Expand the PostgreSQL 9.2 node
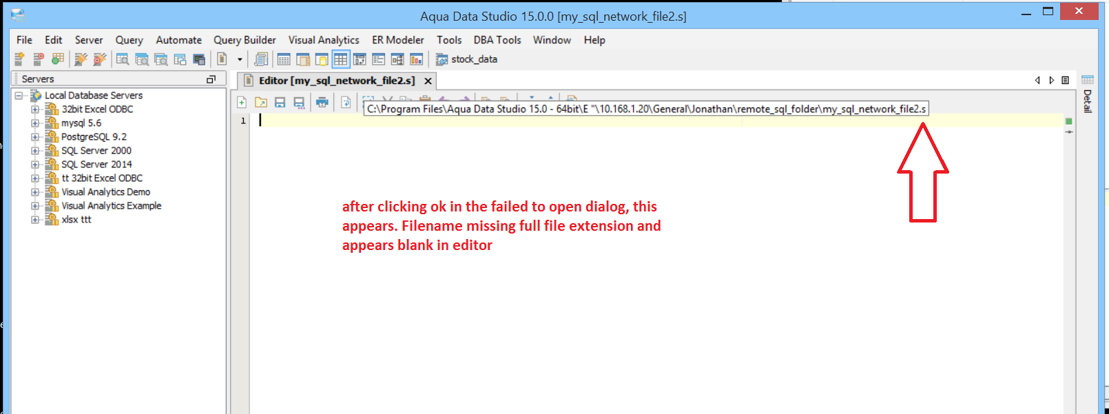 click(35, 137)
